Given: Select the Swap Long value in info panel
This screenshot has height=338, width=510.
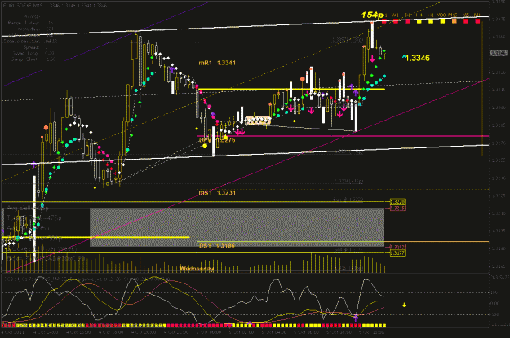Looking at the screenshot, I should click(50, 53).
